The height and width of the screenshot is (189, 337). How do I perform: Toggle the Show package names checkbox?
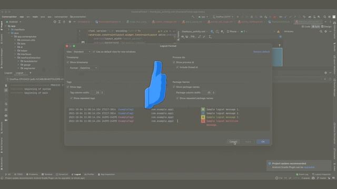[x=174, y=87]
